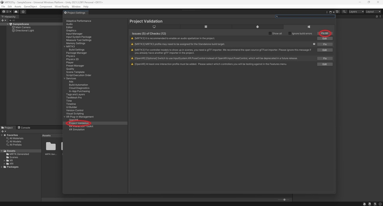Image resolution: width=383 pixels, height=206 pixels.
Task: Collapse the Services settings group
Action: [64, 79]
